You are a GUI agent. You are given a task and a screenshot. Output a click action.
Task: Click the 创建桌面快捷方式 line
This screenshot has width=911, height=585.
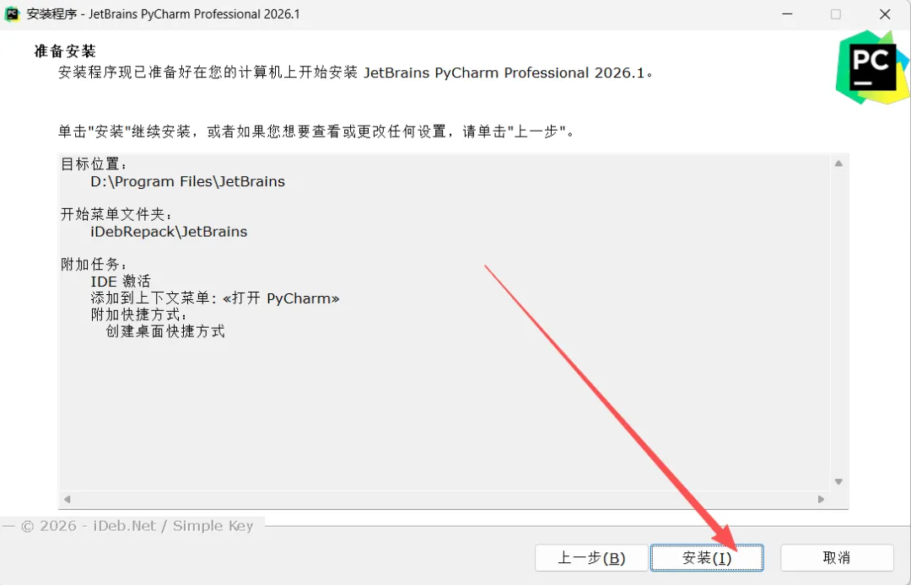click(165, 331)
